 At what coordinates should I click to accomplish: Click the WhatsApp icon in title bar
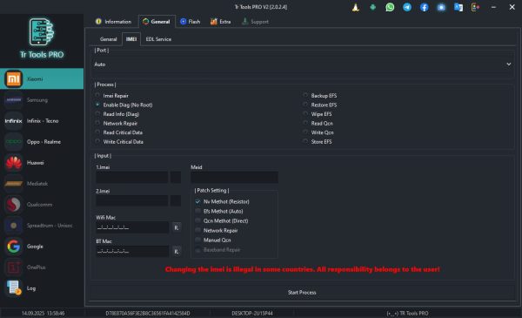point(390,7)
